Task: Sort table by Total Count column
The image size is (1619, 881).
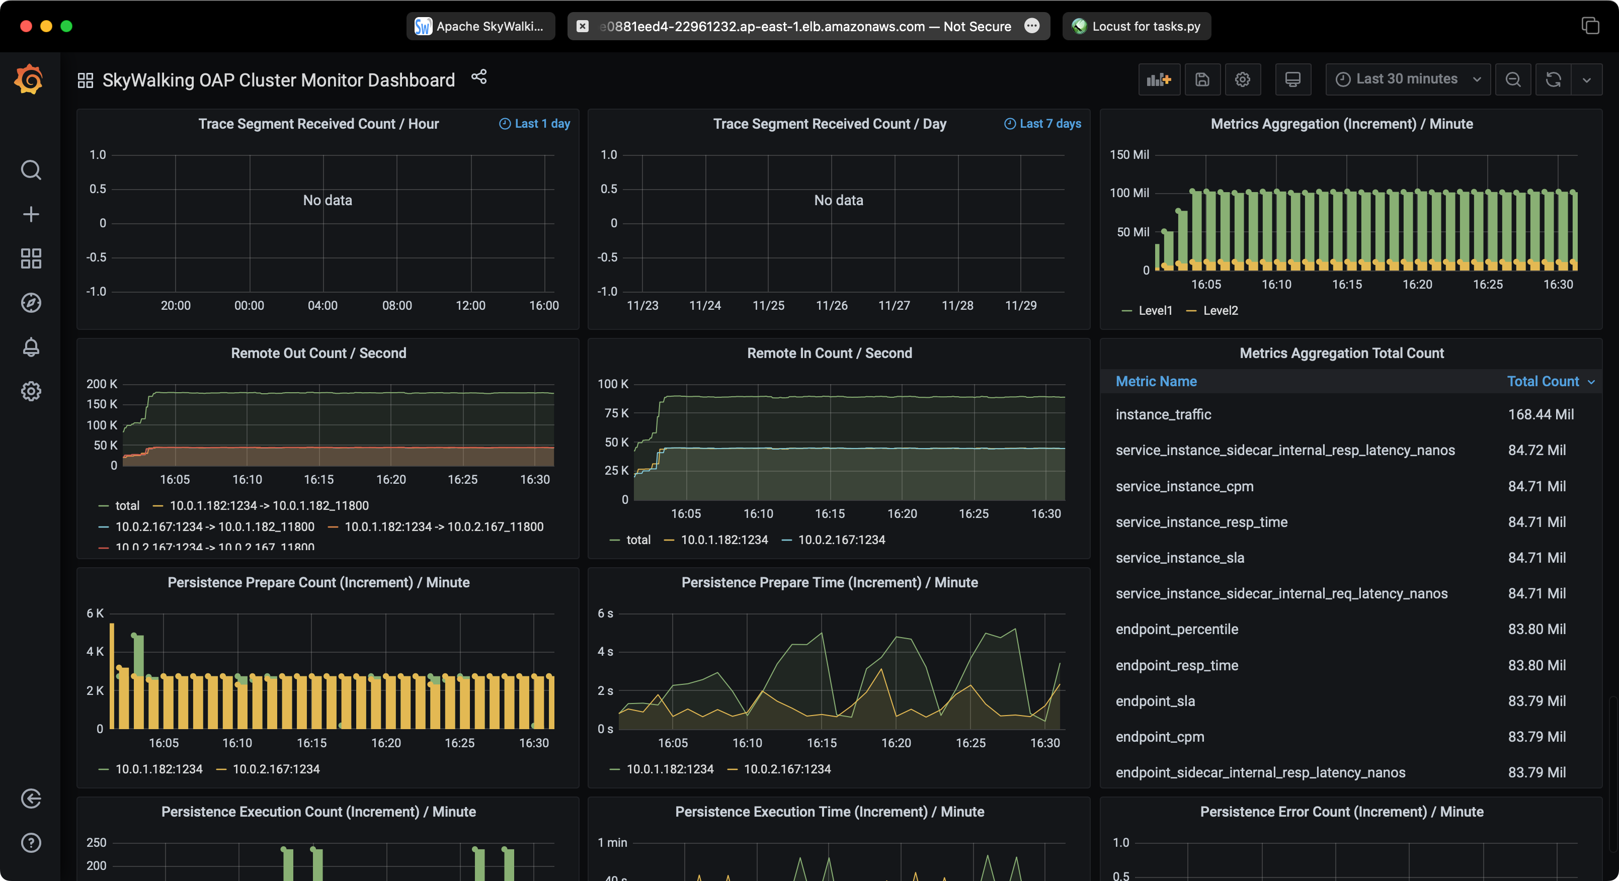Action: pos(1543,382)
